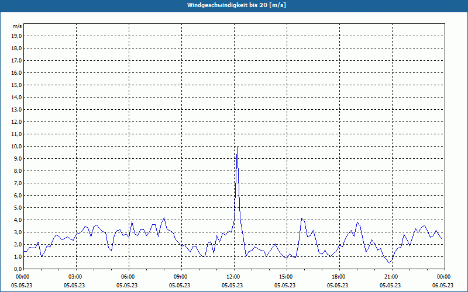Screen dimensions: 468x292
Task: Select the '2,0' y-axis label
Action: click(18, 244)
